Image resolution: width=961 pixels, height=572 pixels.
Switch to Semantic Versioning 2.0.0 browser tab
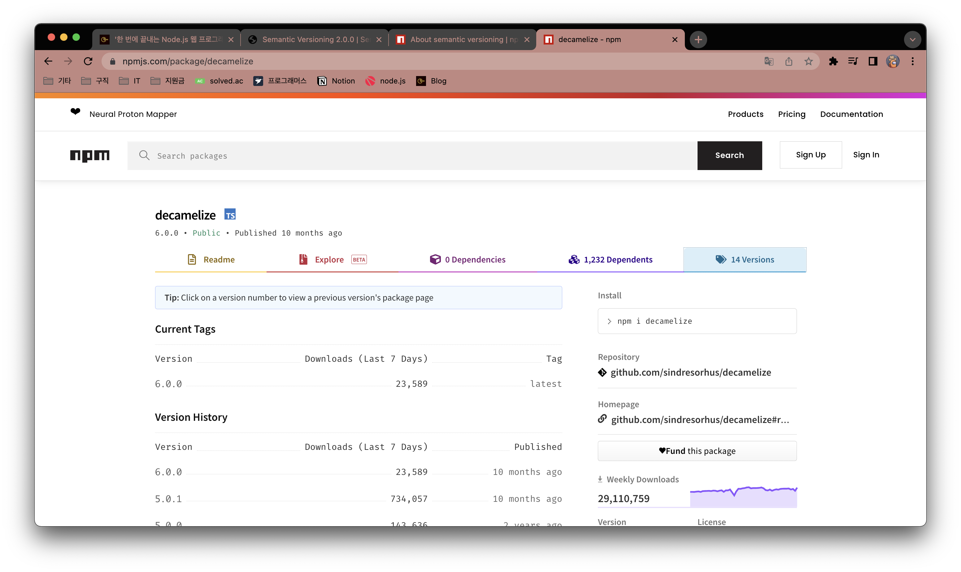tap(315, 40)
